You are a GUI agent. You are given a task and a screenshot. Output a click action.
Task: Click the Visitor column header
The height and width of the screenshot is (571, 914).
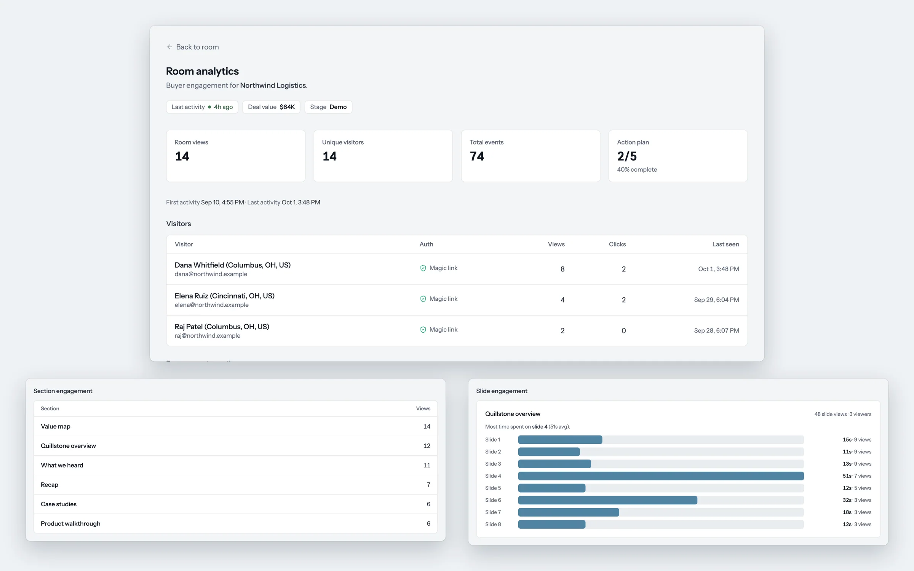[184, 244]
